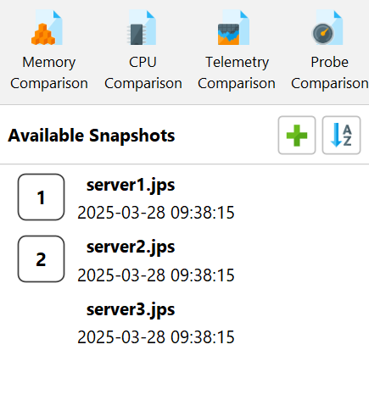Open the Memory Comparison icon
Screen dimensions: 369x400
pyautogui.click(x=47, y=27)
